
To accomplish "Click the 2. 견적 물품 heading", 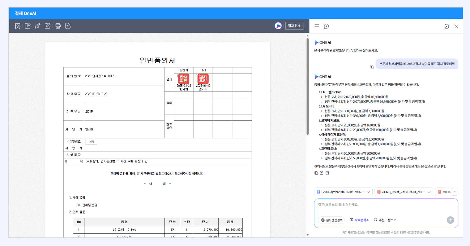I will point(77,212).
